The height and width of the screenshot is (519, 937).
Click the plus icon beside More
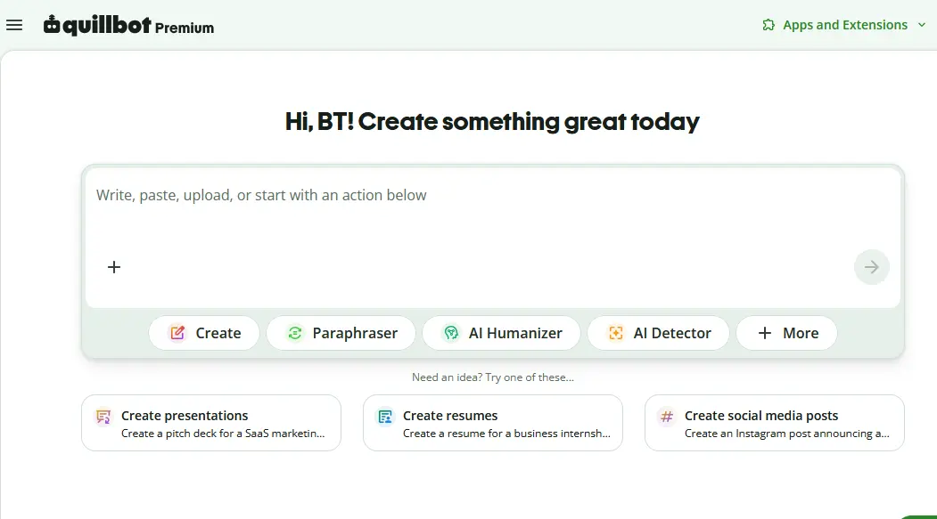point(765,333)
